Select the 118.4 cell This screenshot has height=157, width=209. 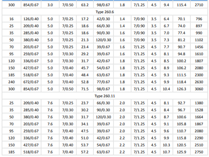(x=181, y=82)
